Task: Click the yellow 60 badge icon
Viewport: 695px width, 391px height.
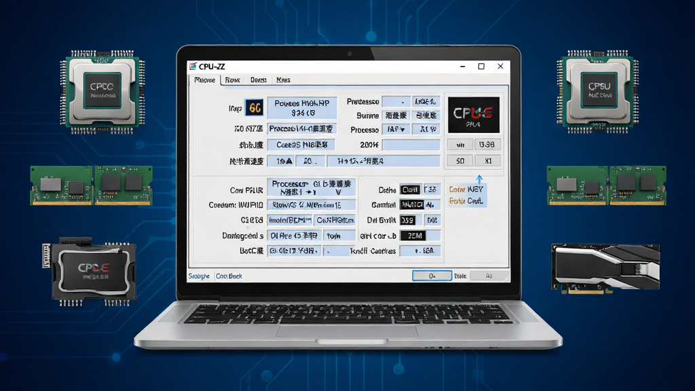Action: click(x=254, y=108)
